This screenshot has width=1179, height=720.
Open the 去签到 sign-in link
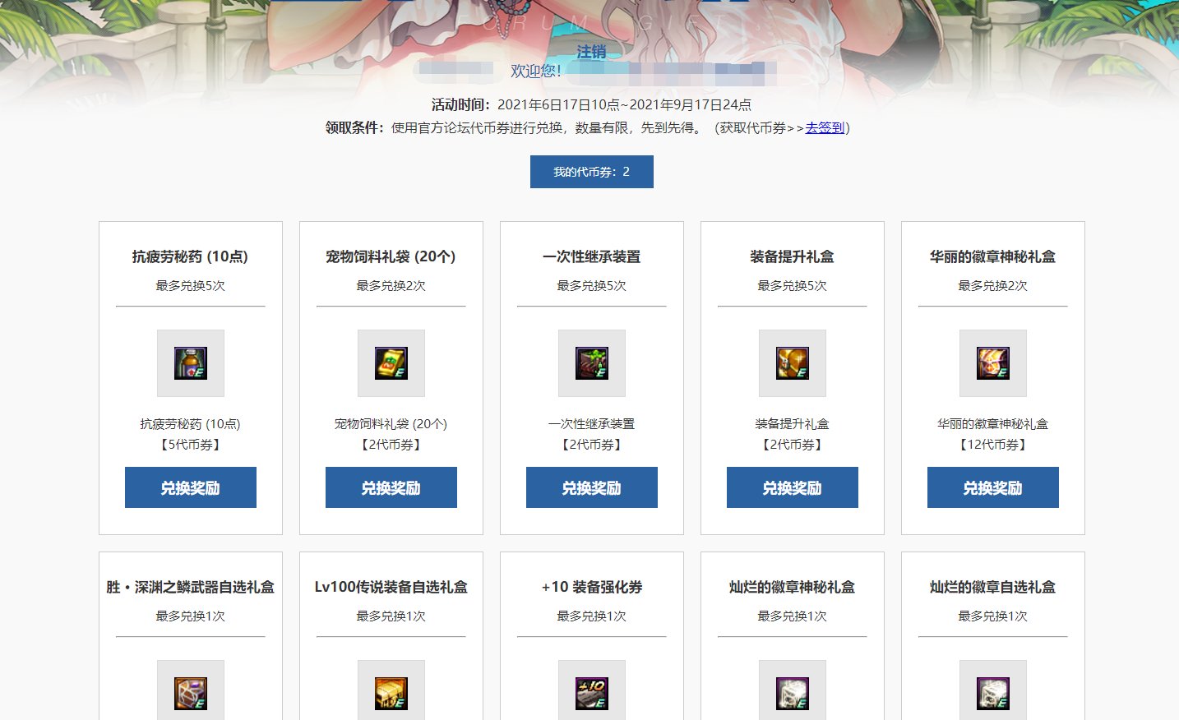pyautogui.click(x=825, y=128)
